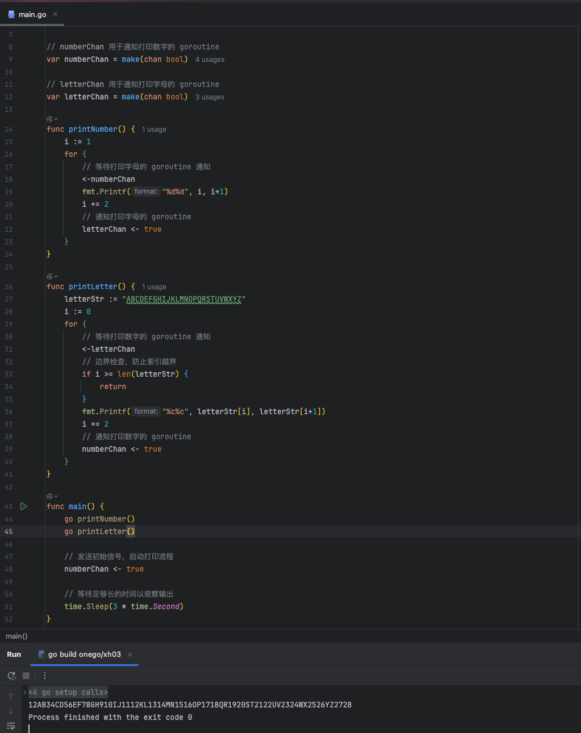Viewport: 581px width, 733px height.
Task: Open the Run toolbar more options menu
Action: pos(45,676)
